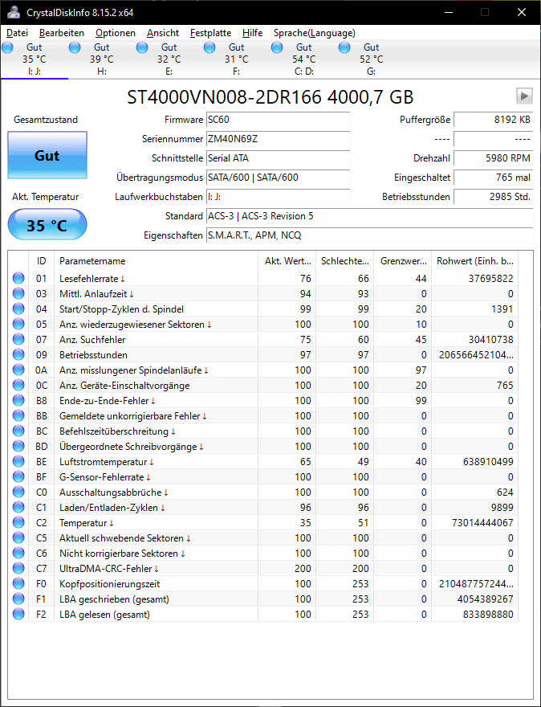Click status icon for Kopfpositionierungszeit row
This screenshot has height=707, width=541.
(x=18, y=584)
